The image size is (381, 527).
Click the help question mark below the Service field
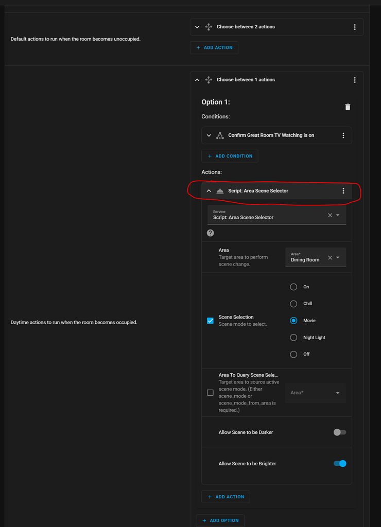coord(210,233)
